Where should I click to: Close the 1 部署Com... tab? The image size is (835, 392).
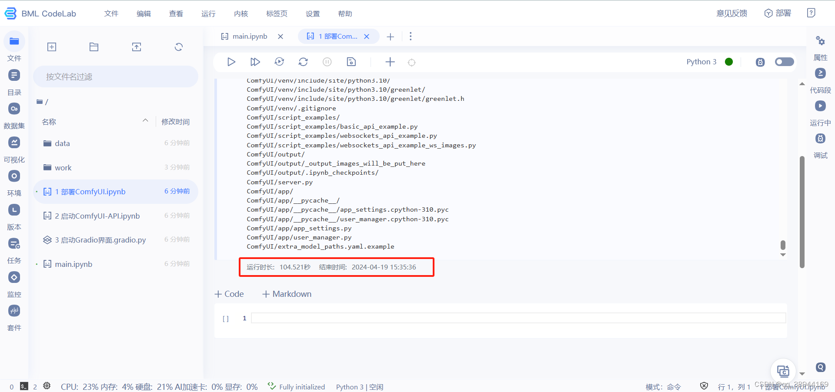[x=367, y=37]
